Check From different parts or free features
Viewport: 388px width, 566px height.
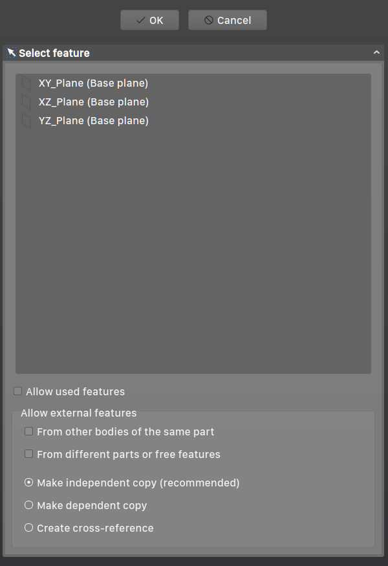[x=29, y=453]
